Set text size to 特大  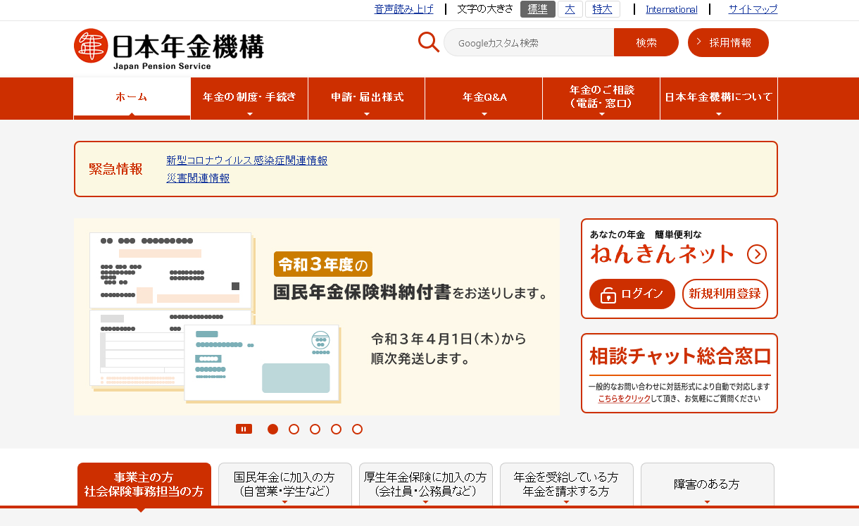pyautogui.click(x=602, y=9)
